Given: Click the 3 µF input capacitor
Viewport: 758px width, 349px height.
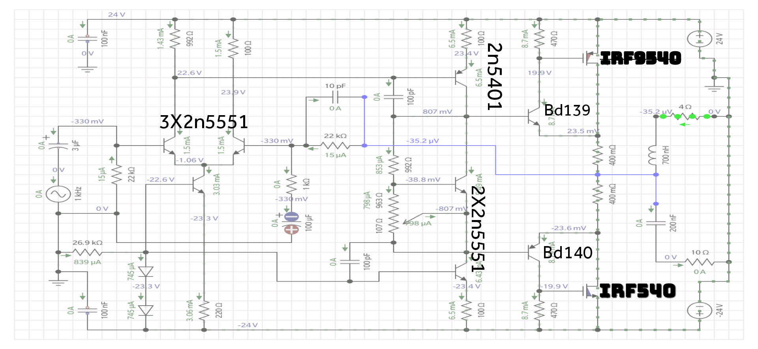Looking at the screenshot, I should (58, 146).
